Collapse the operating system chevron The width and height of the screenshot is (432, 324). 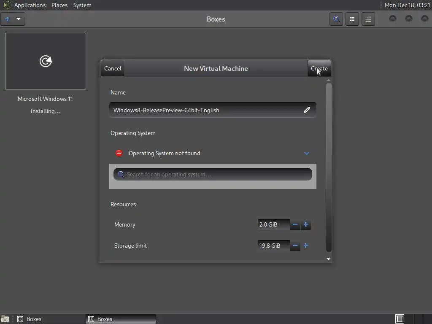tap(307, 153)
